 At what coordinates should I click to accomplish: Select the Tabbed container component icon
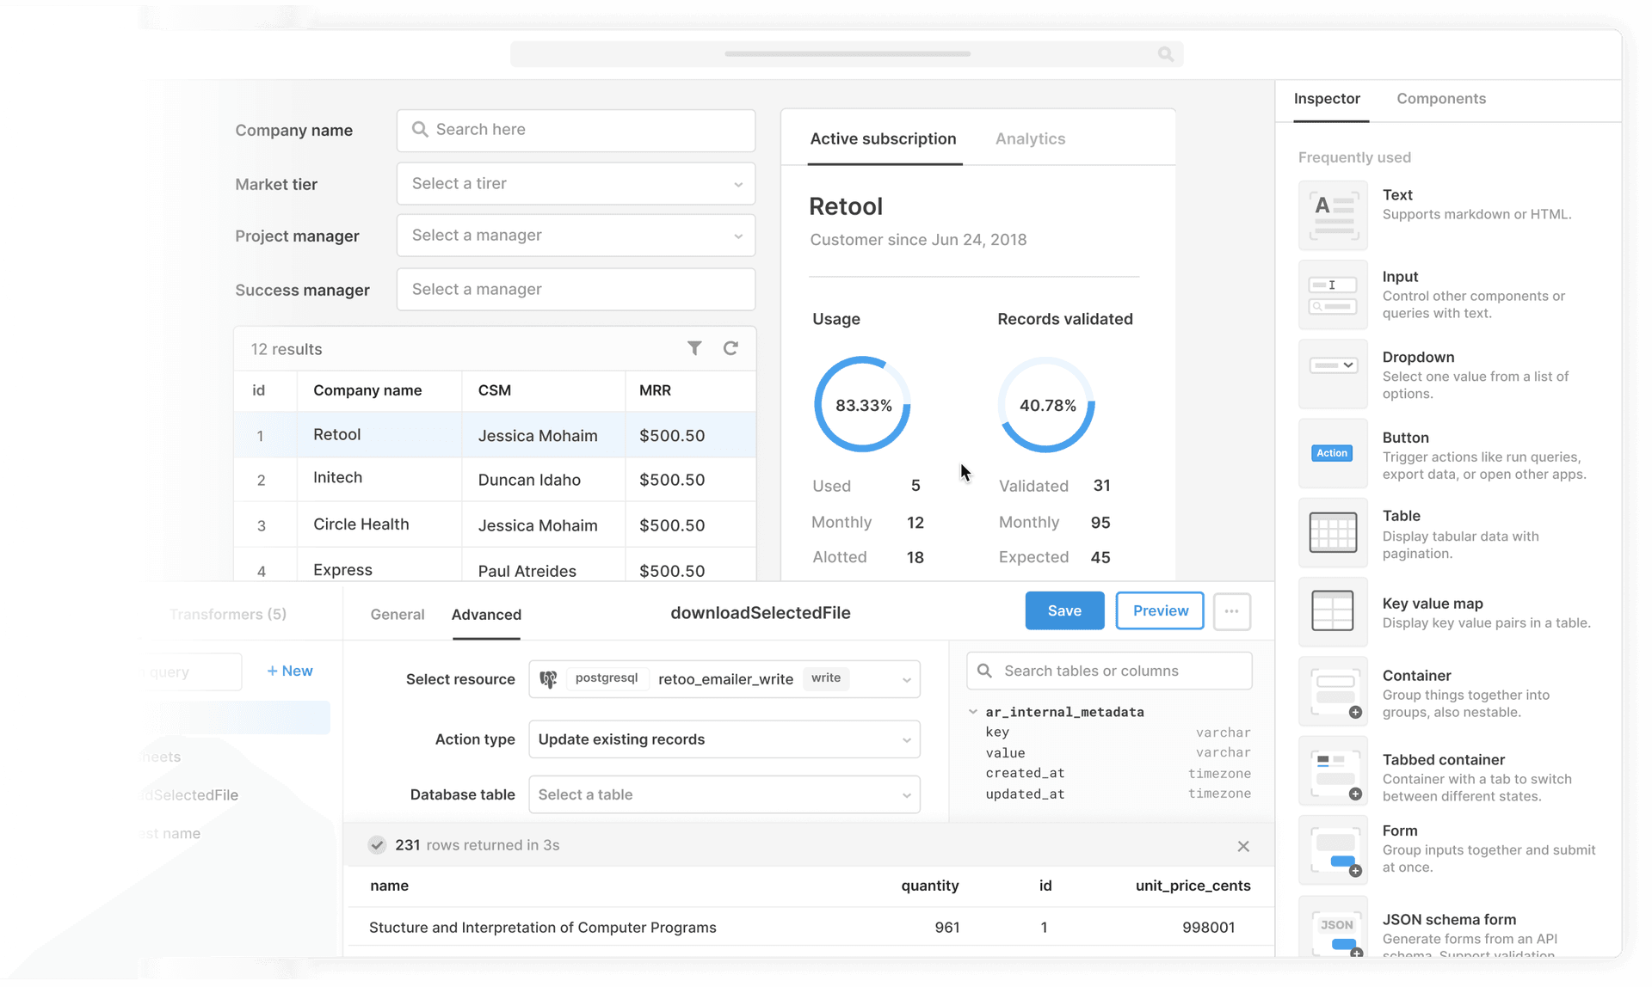tap(1333, 770)
